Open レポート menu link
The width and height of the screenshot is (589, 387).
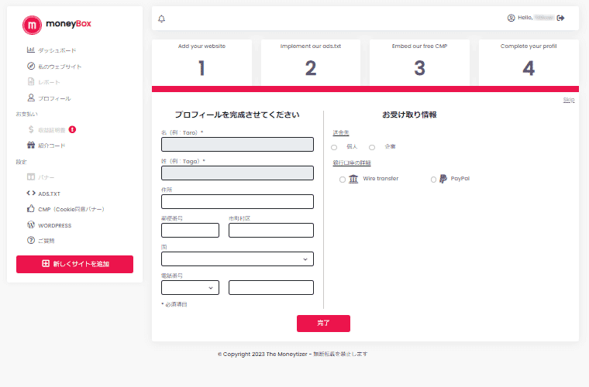pyautogui.click(x=49, y=82)
